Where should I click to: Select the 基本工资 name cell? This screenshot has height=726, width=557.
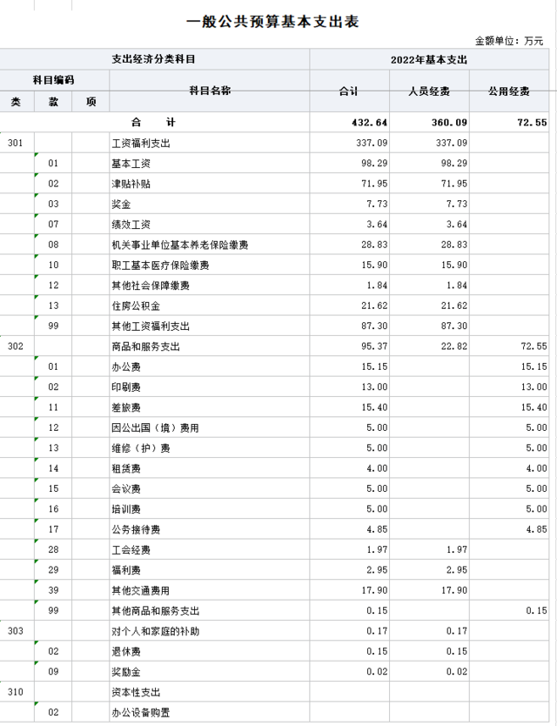point(129,164)
